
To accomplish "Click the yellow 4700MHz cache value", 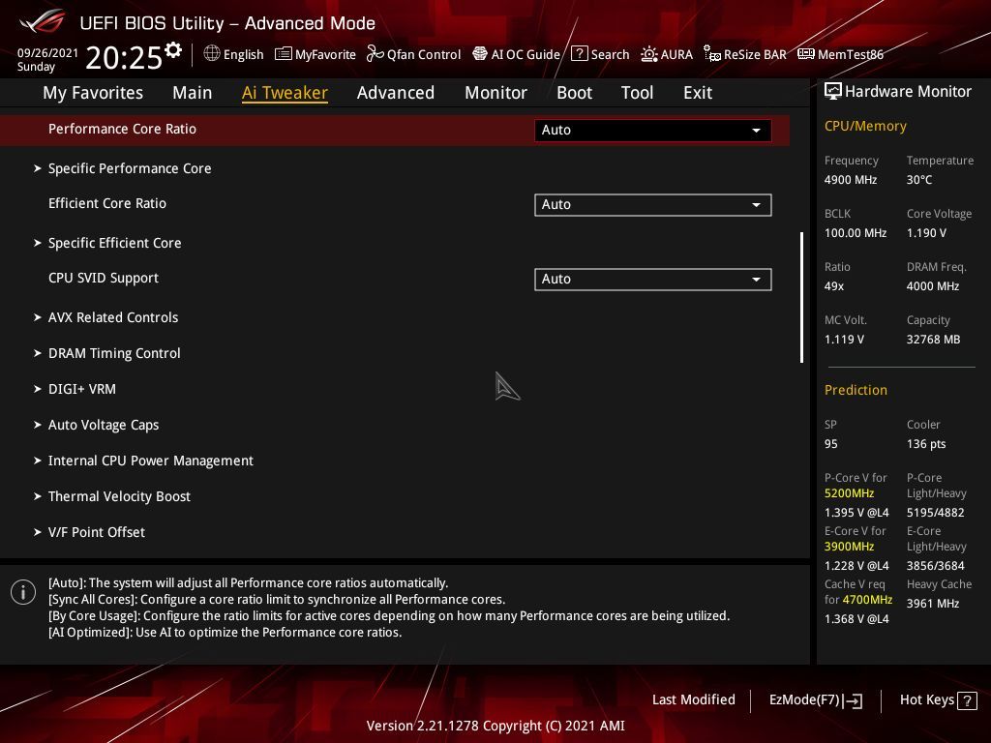I will pyautogui.click(x=868, y=600).
